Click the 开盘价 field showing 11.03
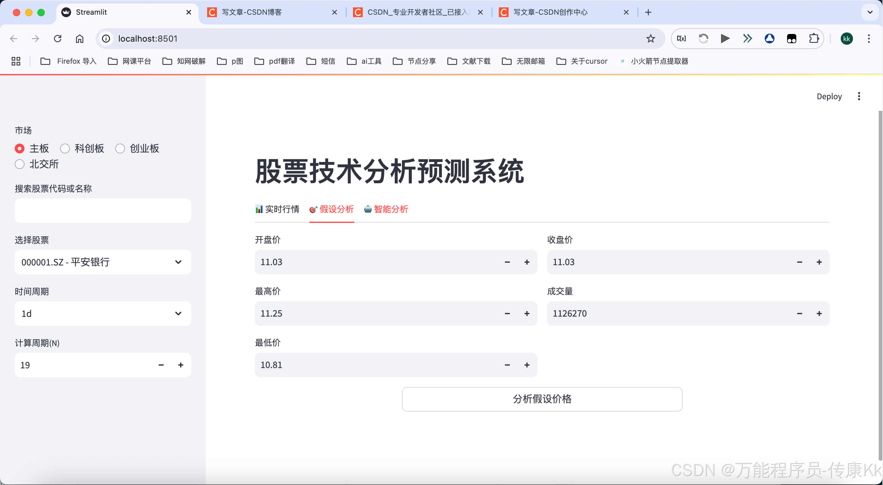 click(x=376, y=262)
